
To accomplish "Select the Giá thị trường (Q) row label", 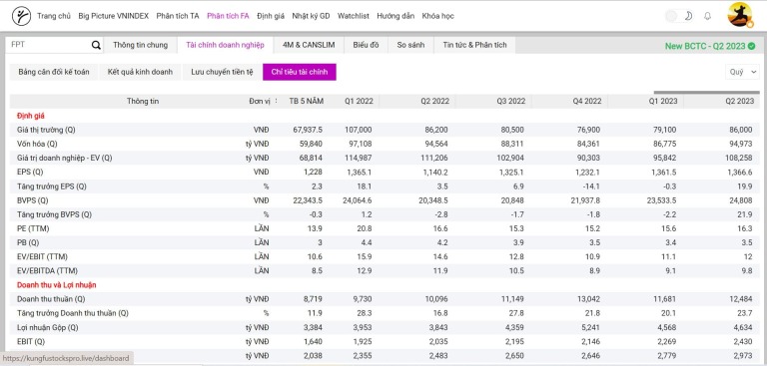I will pyautogui.click(x=46, y=130).
